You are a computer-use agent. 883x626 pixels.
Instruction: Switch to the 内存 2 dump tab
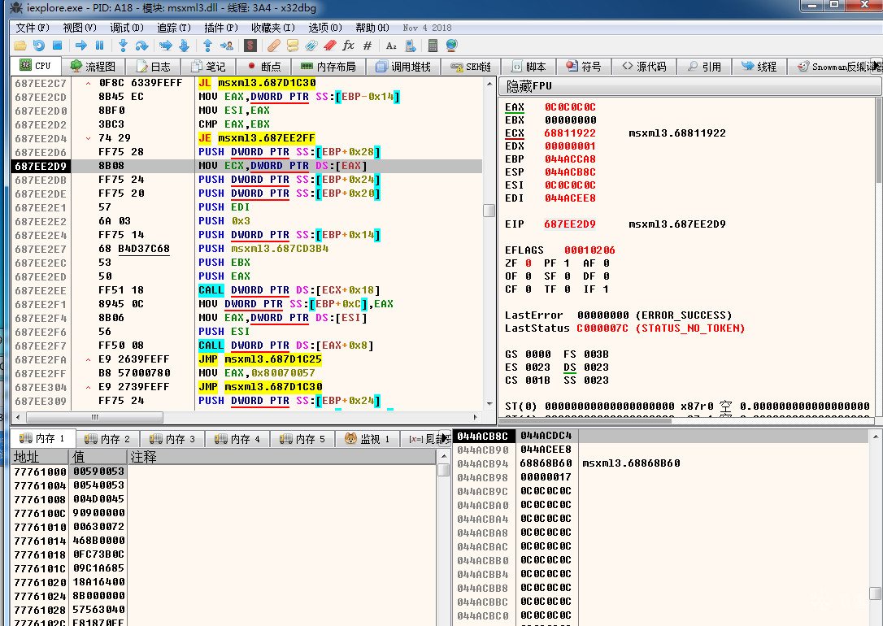point(107,439)
